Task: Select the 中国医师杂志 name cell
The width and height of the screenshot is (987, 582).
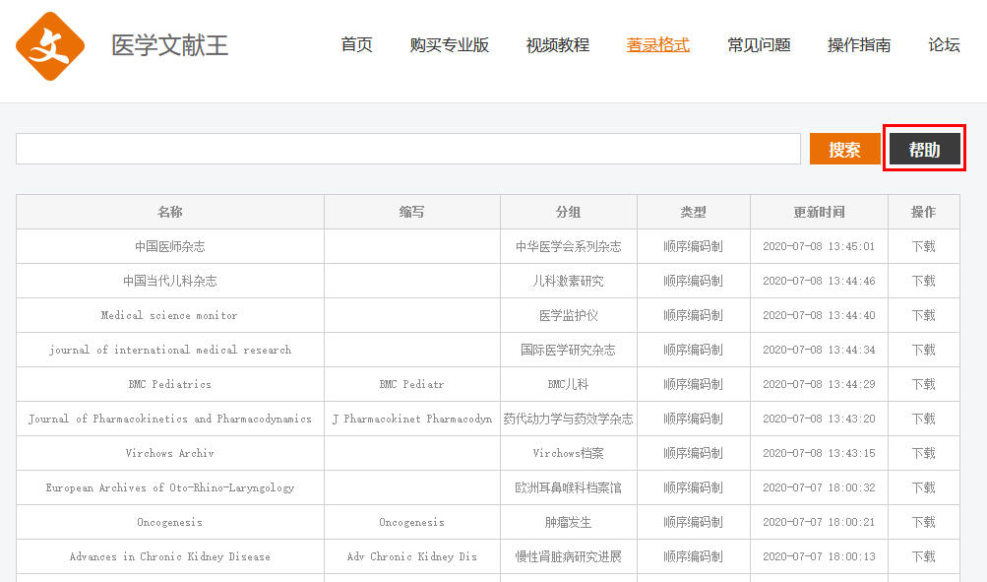Action: pos(170,246)
